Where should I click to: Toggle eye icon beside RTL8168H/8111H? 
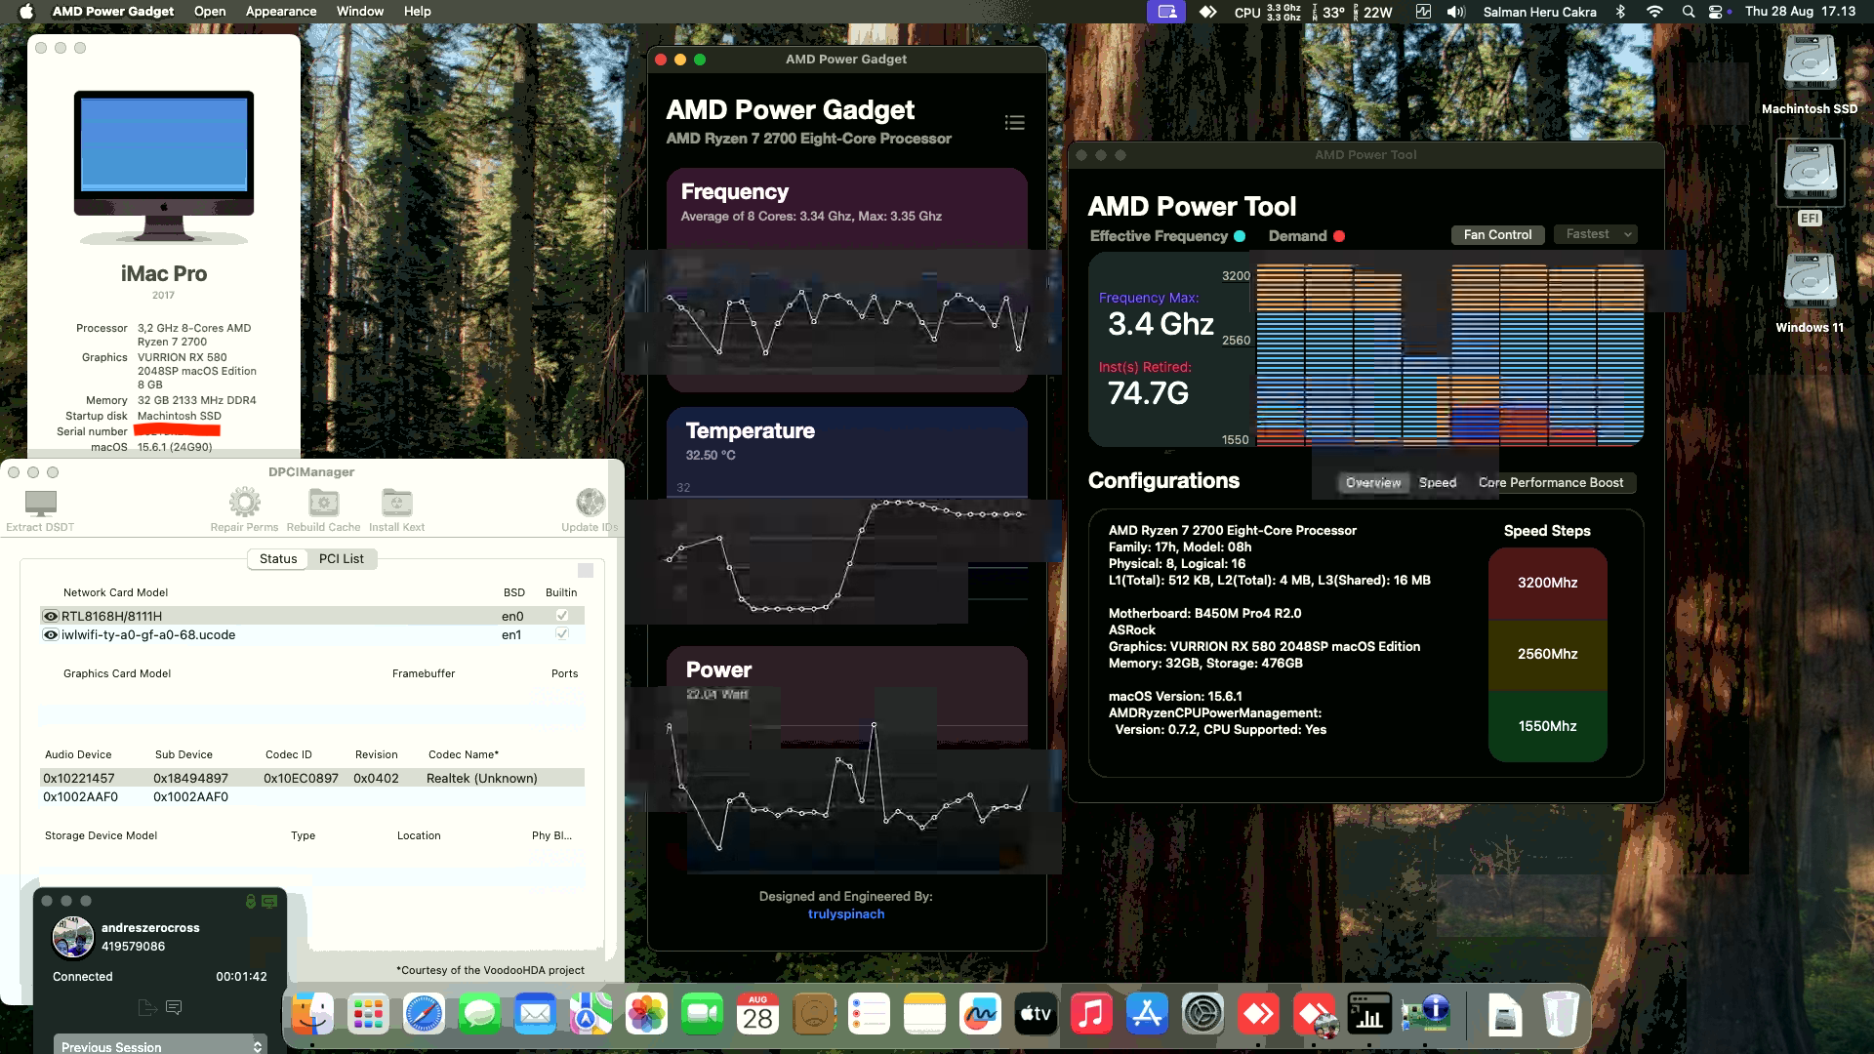(x=51, y=617)
